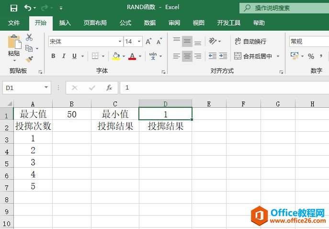Select the Format Painter brush
This screenshot has height=229, width=329.
coord(29,59)
